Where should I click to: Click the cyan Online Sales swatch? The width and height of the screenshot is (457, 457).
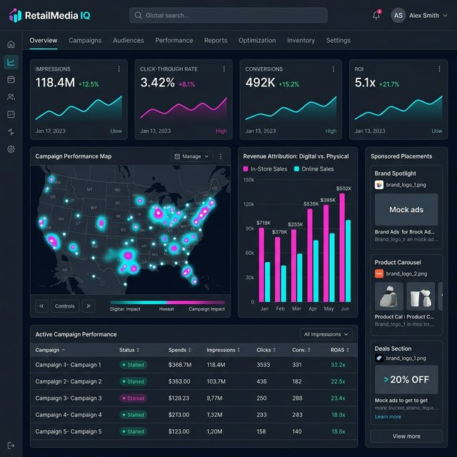296,169
